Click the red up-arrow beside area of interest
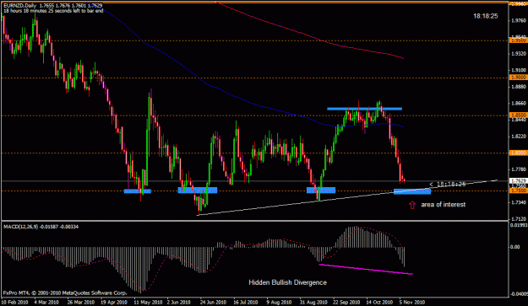The width and height of the screenshot is (528, 306). [x=412, y=205]
